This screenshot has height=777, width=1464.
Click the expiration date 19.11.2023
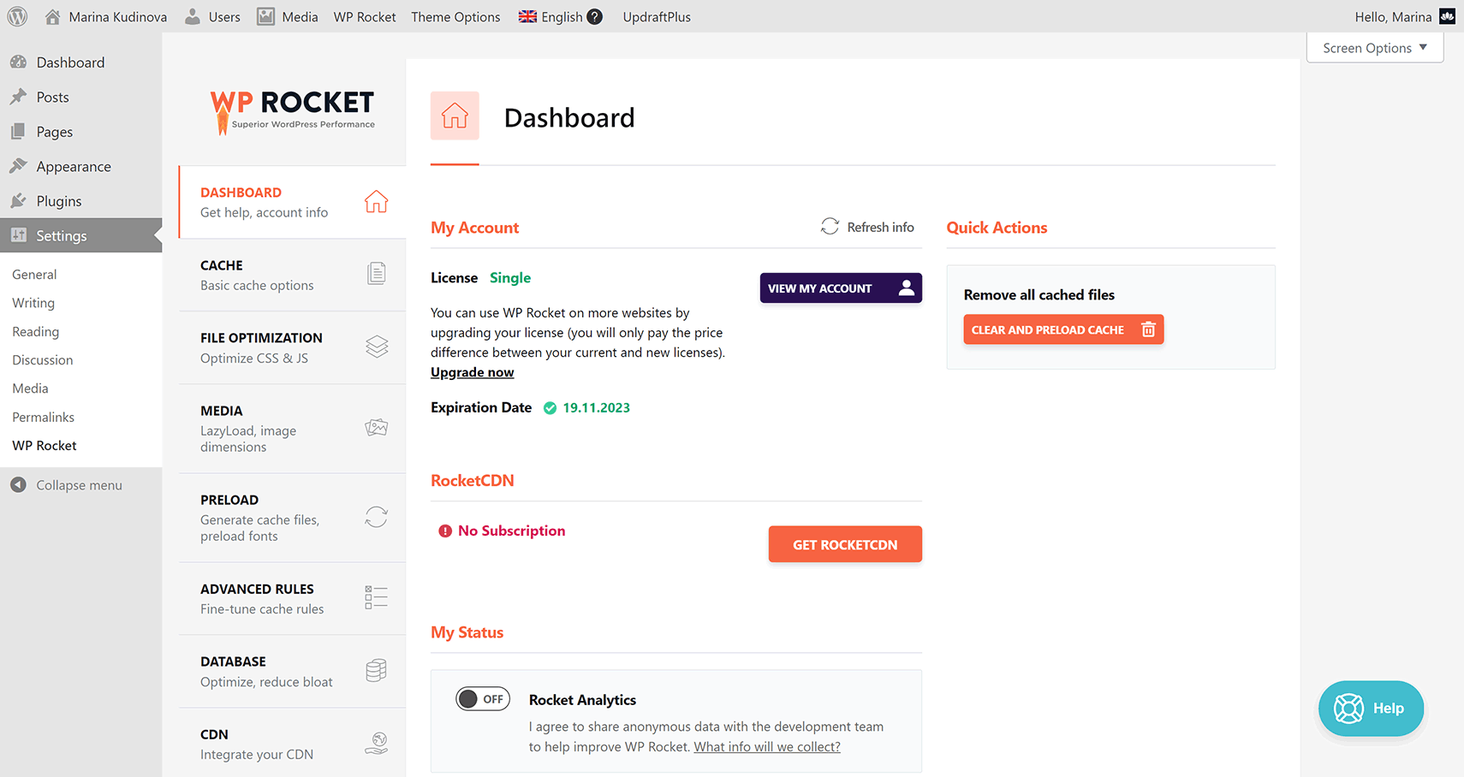(596, 408)
